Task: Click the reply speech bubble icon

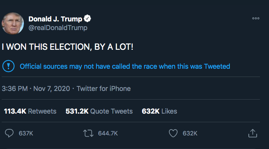Action: click(9, 133)
